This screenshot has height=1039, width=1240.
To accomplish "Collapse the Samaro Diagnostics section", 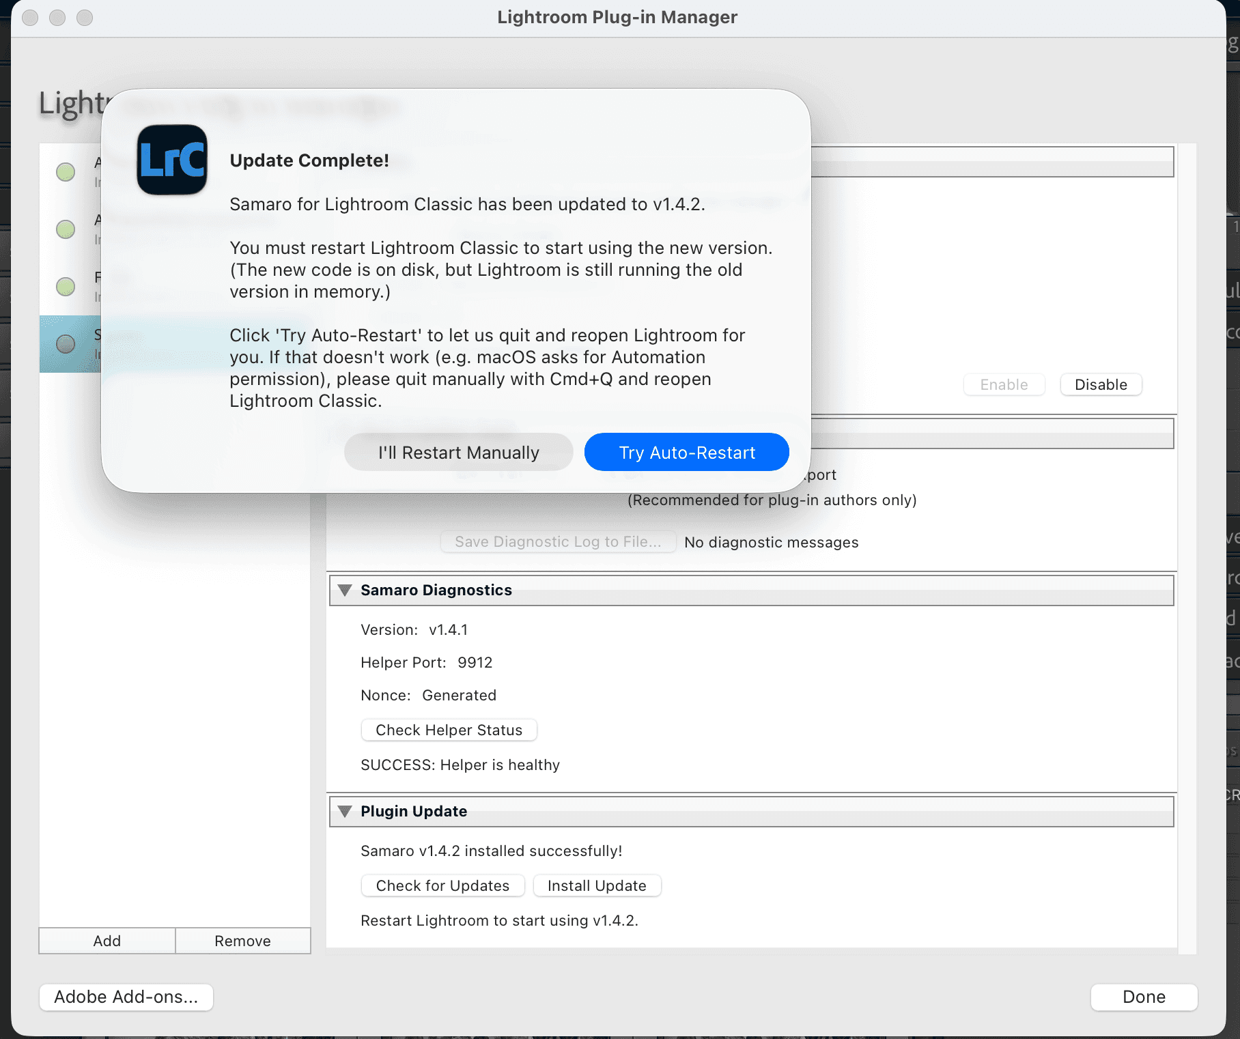I will click(x=346, y=590).
